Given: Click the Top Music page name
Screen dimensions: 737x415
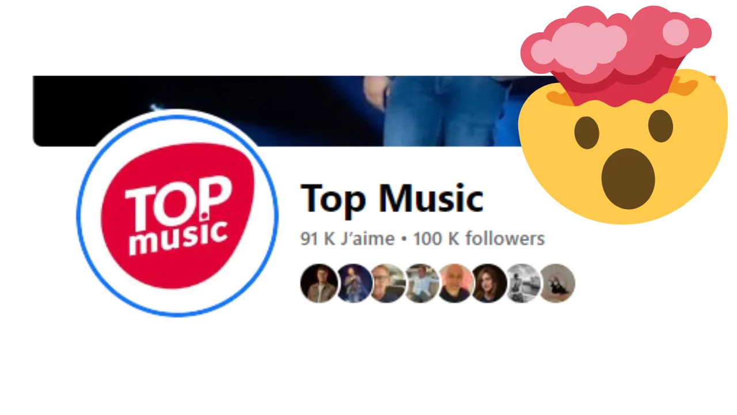Looking at the screenshot, I should coord(392,198).
